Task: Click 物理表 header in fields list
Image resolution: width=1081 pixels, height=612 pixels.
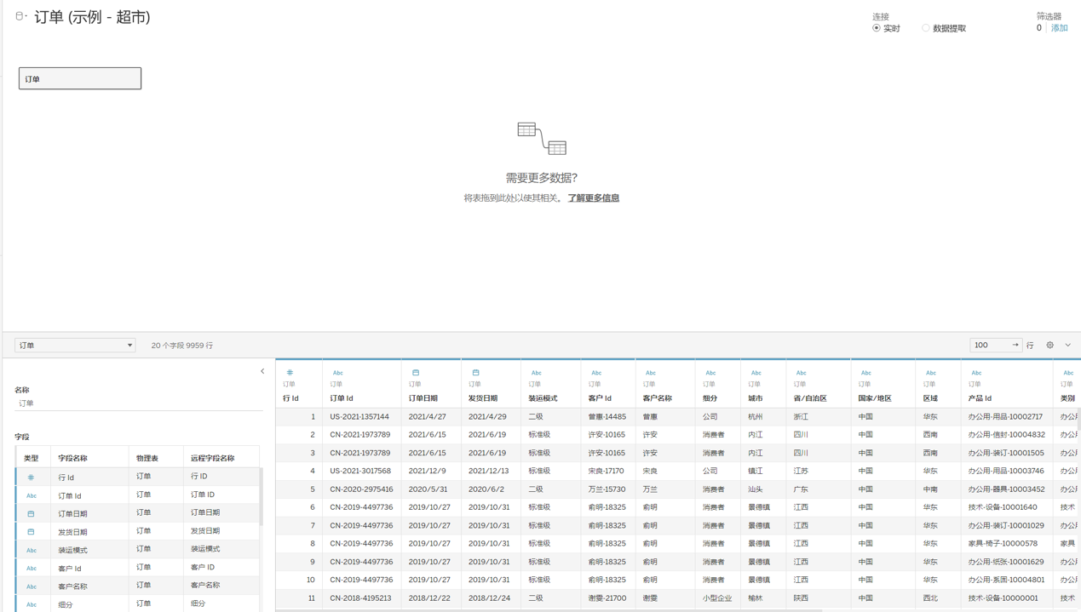Action: (x=147, y=458)
